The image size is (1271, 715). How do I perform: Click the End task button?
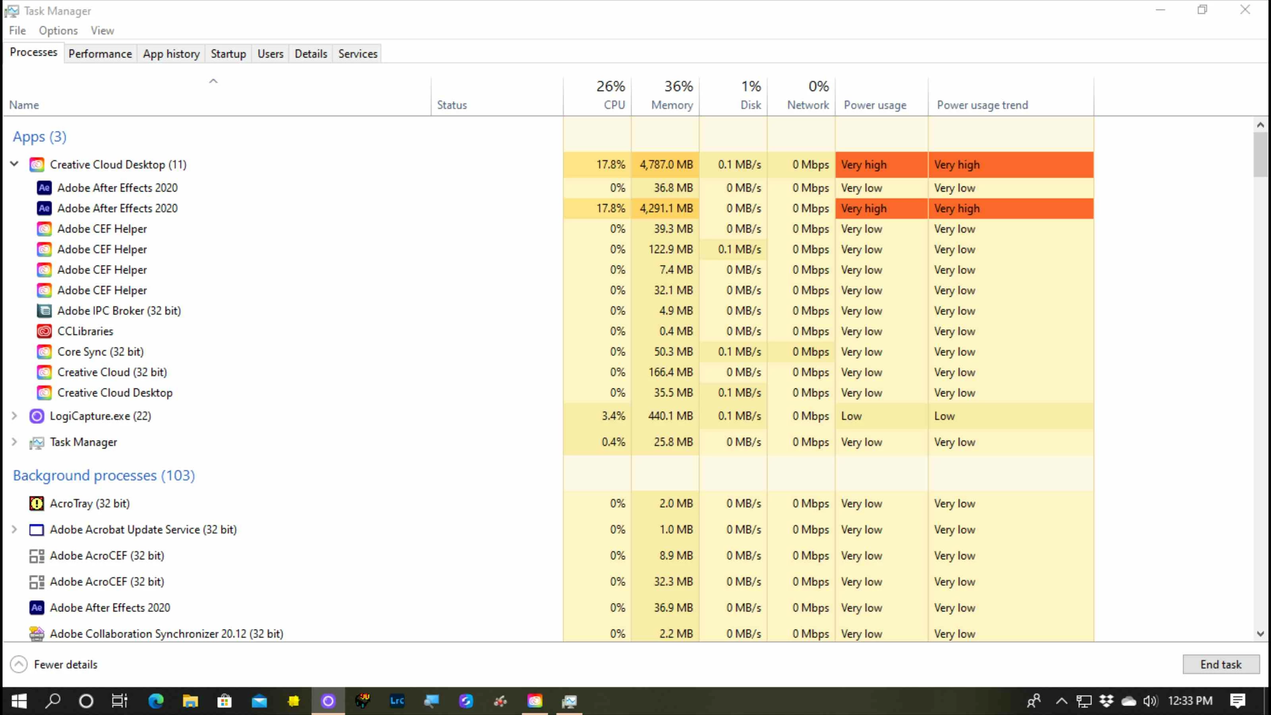tap(1221, 664)
